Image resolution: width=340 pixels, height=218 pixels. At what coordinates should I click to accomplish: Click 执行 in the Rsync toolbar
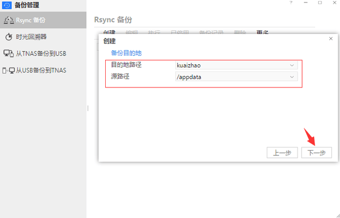[x=154, y=33]
